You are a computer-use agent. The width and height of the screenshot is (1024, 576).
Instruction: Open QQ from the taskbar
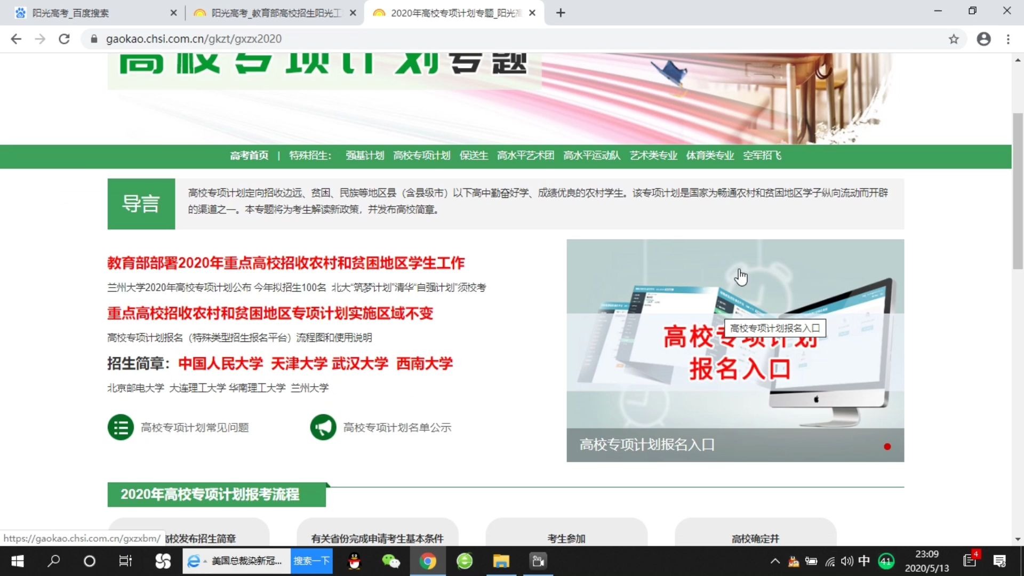[355, 561]
